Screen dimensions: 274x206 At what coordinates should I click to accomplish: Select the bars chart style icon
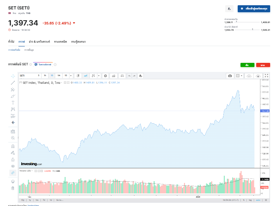click(x=93, y=76)
